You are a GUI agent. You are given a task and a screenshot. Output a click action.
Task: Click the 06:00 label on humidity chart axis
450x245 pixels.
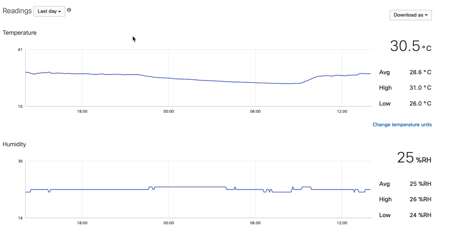pyautogui.click(x=255, y=223)
